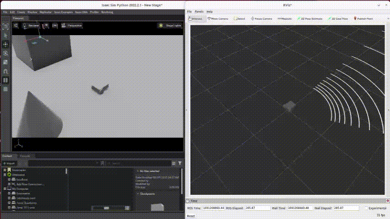The image size is (390, 219).
Task: Open RViz toolbar overflow arrow
Action: [x=388, y=19]
